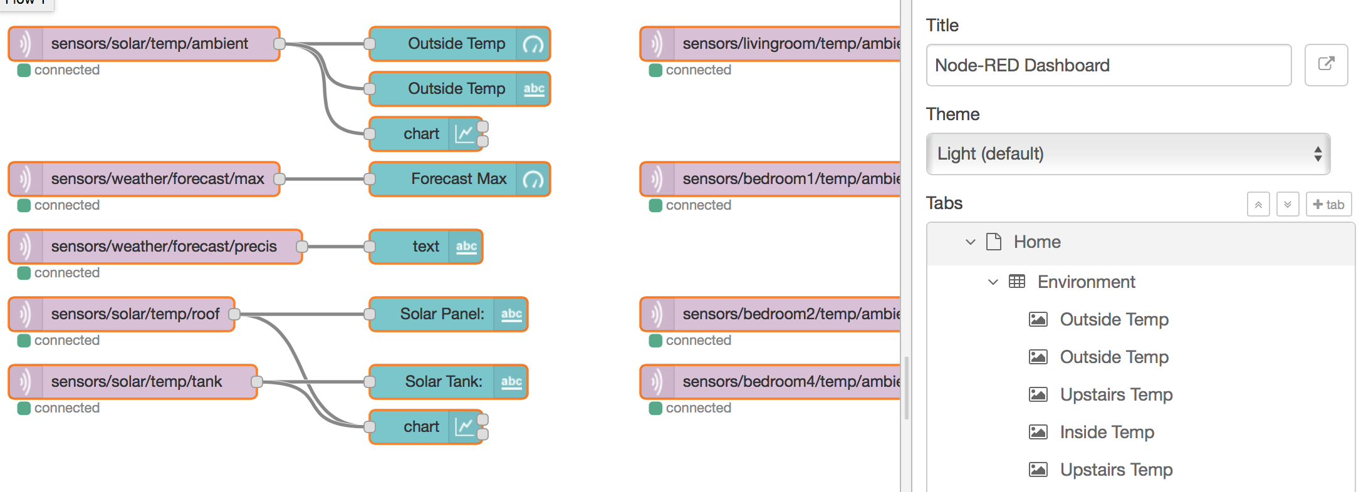This screenshot has width=1361, height=492.
Task: Select the first Outside Temp item in Tabs list
Action: [1140, 319]
